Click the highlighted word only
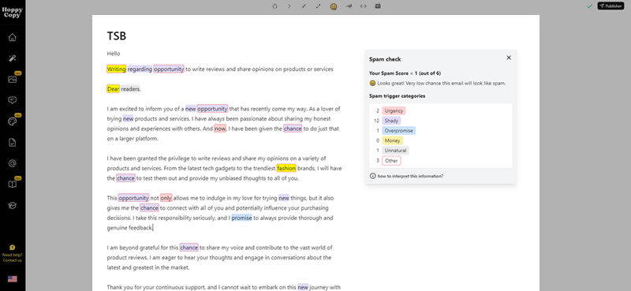The height and width of the screenshot is (291, 631). 166,198
